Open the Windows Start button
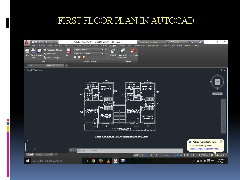The width and height of the screenshot is (240, 180). click(28, 161)
